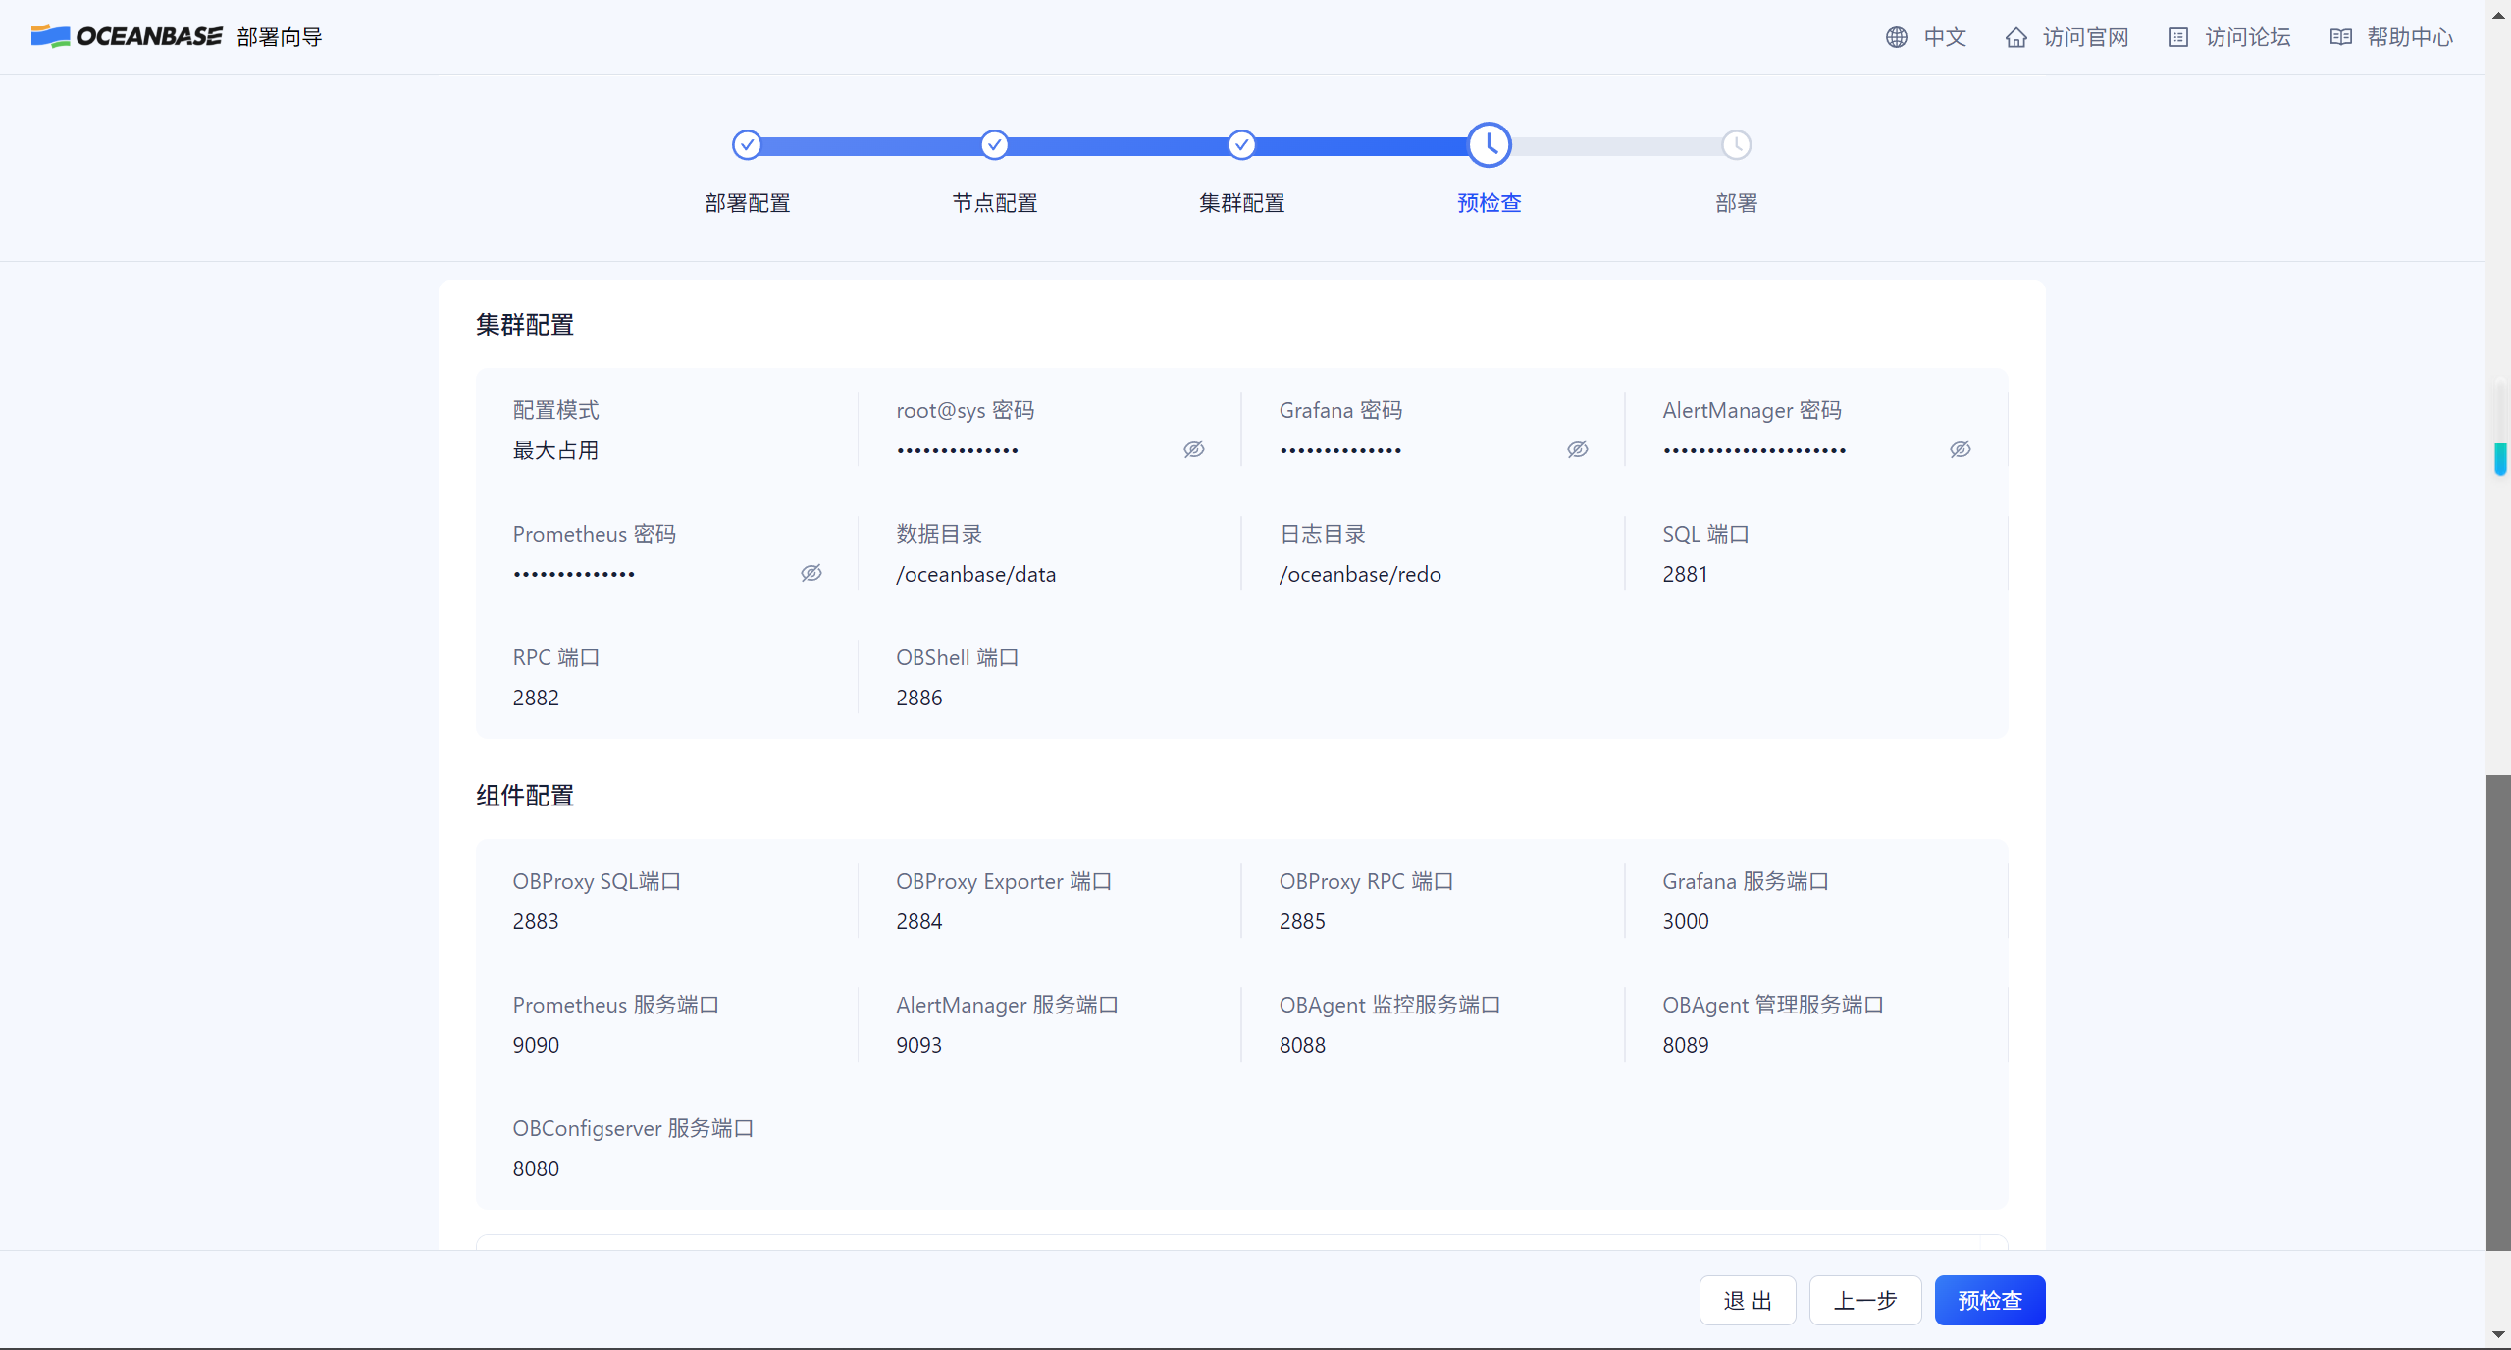
Task: Open the 访问论坛 link
Action: coord(2247,37)
